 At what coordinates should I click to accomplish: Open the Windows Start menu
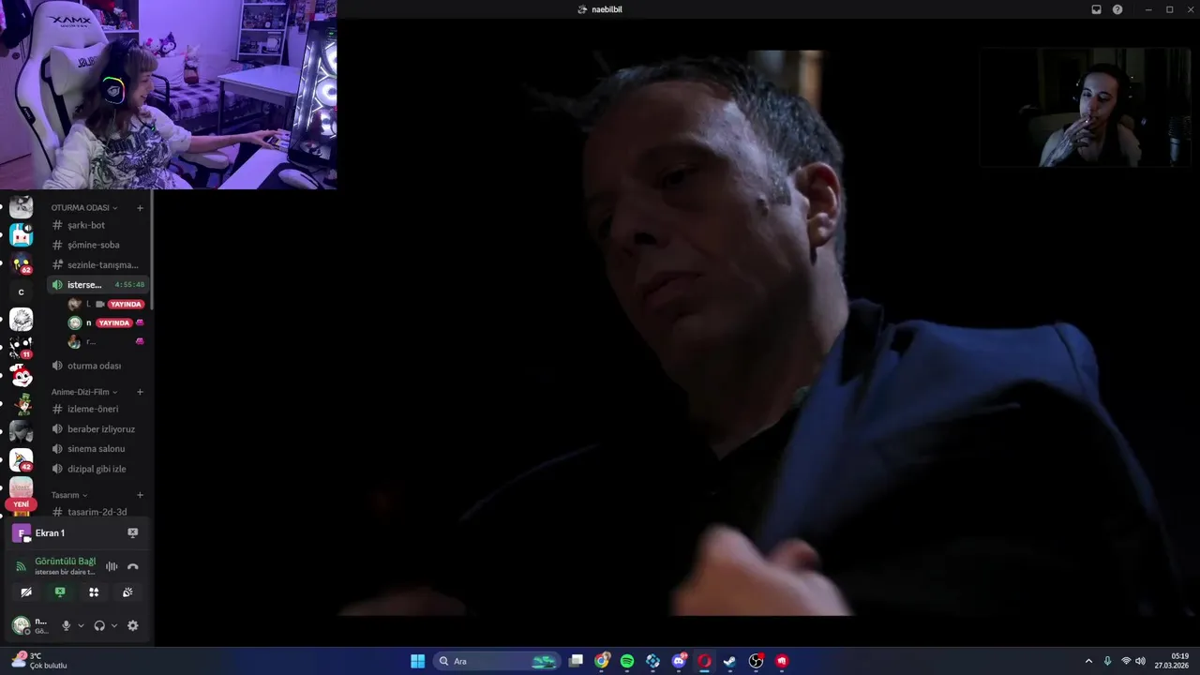pos(417,661)
